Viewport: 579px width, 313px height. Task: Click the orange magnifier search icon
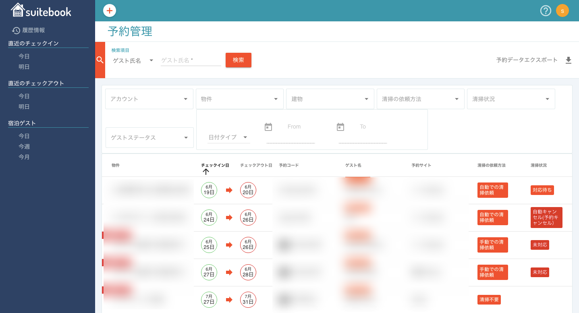pos(100,60)
